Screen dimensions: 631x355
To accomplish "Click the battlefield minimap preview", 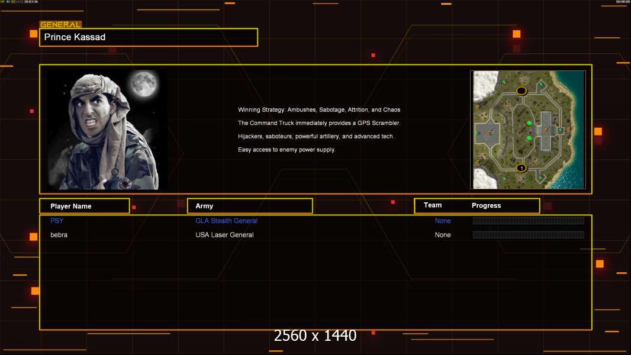I will (x=527, y=130).
